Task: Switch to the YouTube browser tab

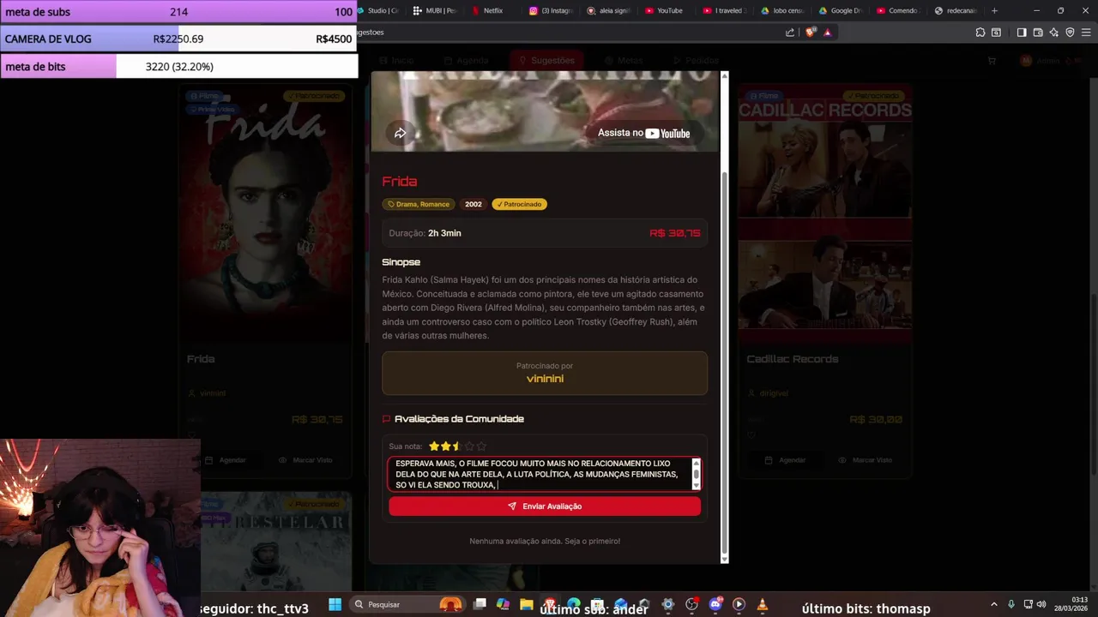Action: 664,10
